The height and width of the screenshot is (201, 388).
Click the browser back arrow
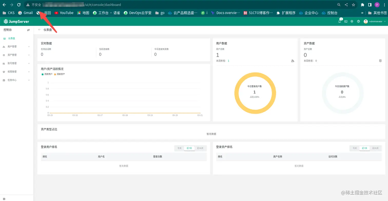4,5
